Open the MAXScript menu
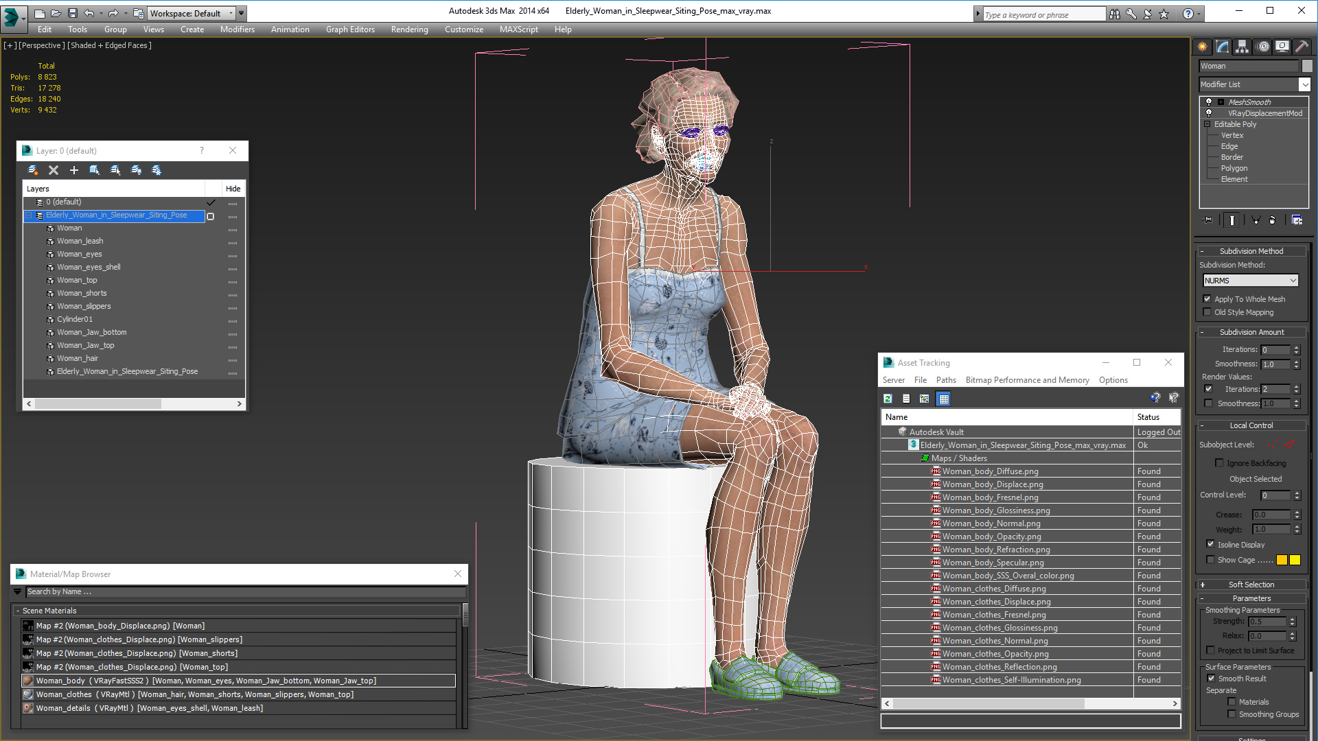The width and height of the screenshot is (1318, 741). (x=519, y=30)
